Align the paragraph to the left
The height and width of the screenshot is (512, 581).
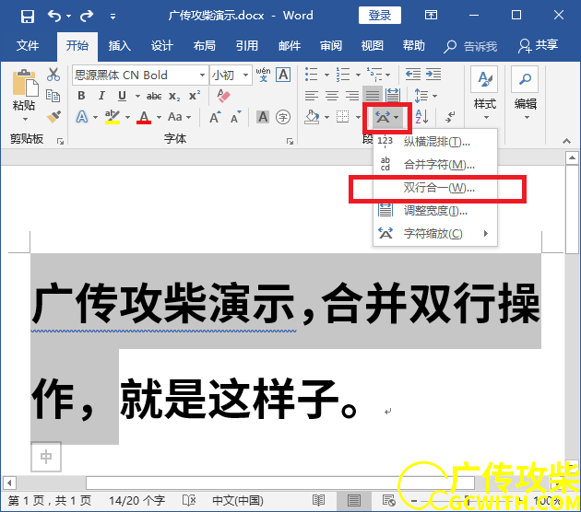312,96
